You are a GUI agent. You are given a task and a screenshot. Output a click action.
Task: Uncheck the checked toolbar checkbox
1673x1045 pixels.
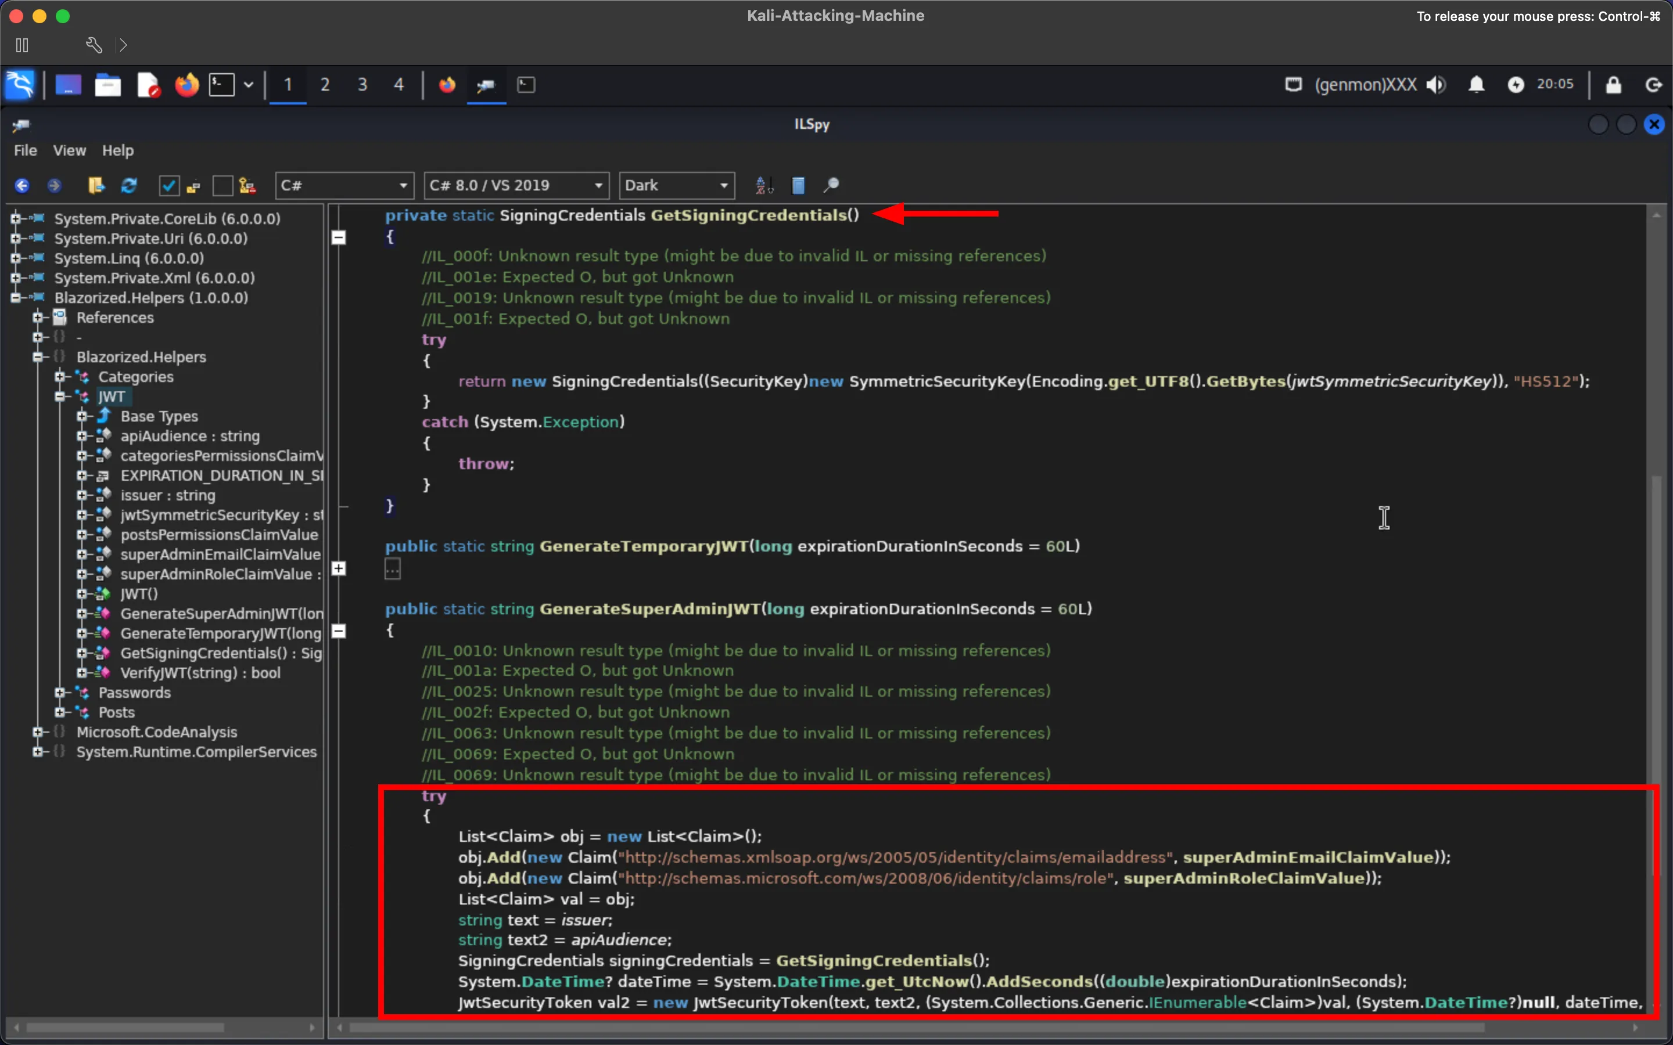(x=168, y=185)
